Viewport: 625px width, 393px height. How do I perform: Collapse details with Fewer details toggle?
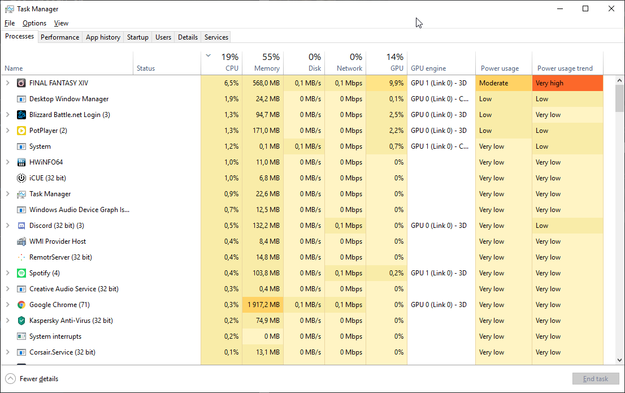click(x=32, y=379)
